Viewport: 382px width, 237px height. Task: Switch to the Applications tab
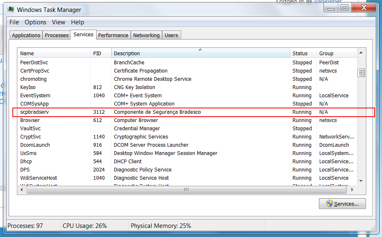tap(26, 35)
